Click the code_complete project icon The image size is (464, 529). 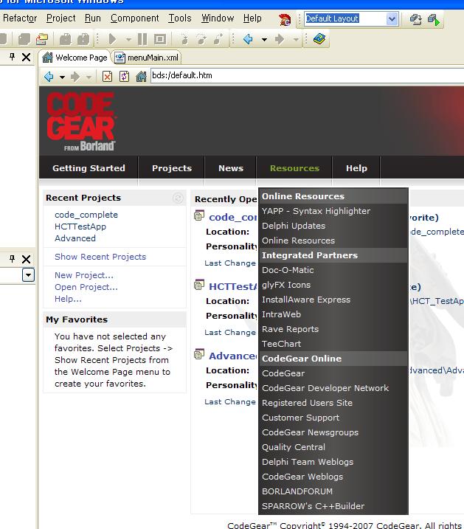tap(199, 216)
